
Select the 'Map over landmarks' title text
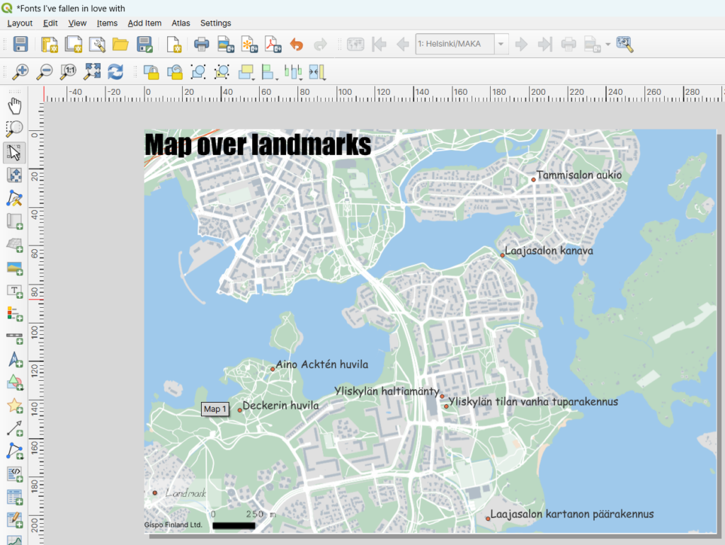[258, 144]
